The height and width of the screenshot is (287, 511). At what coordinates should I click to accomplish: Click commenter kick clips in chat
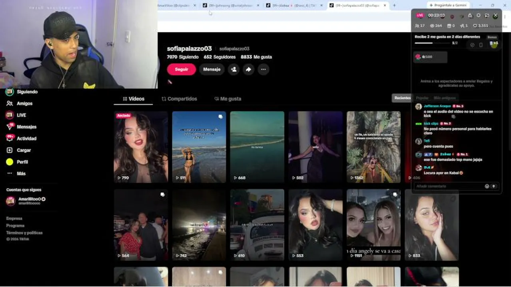coord(431,124)
